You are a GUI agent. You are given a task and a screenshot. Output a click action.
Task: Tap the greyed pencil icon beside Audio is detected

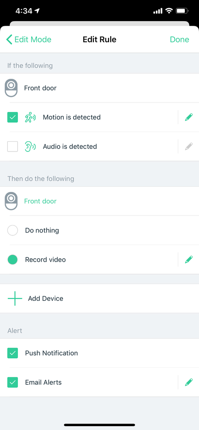click(189, 146)
